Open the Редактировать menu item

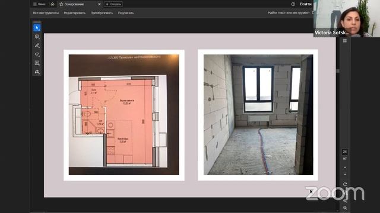tap(75, 13)
